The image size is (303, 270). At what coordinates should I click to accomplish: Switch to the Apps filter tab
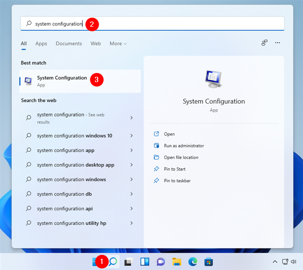pyautogui.click(x=41, y=44)
